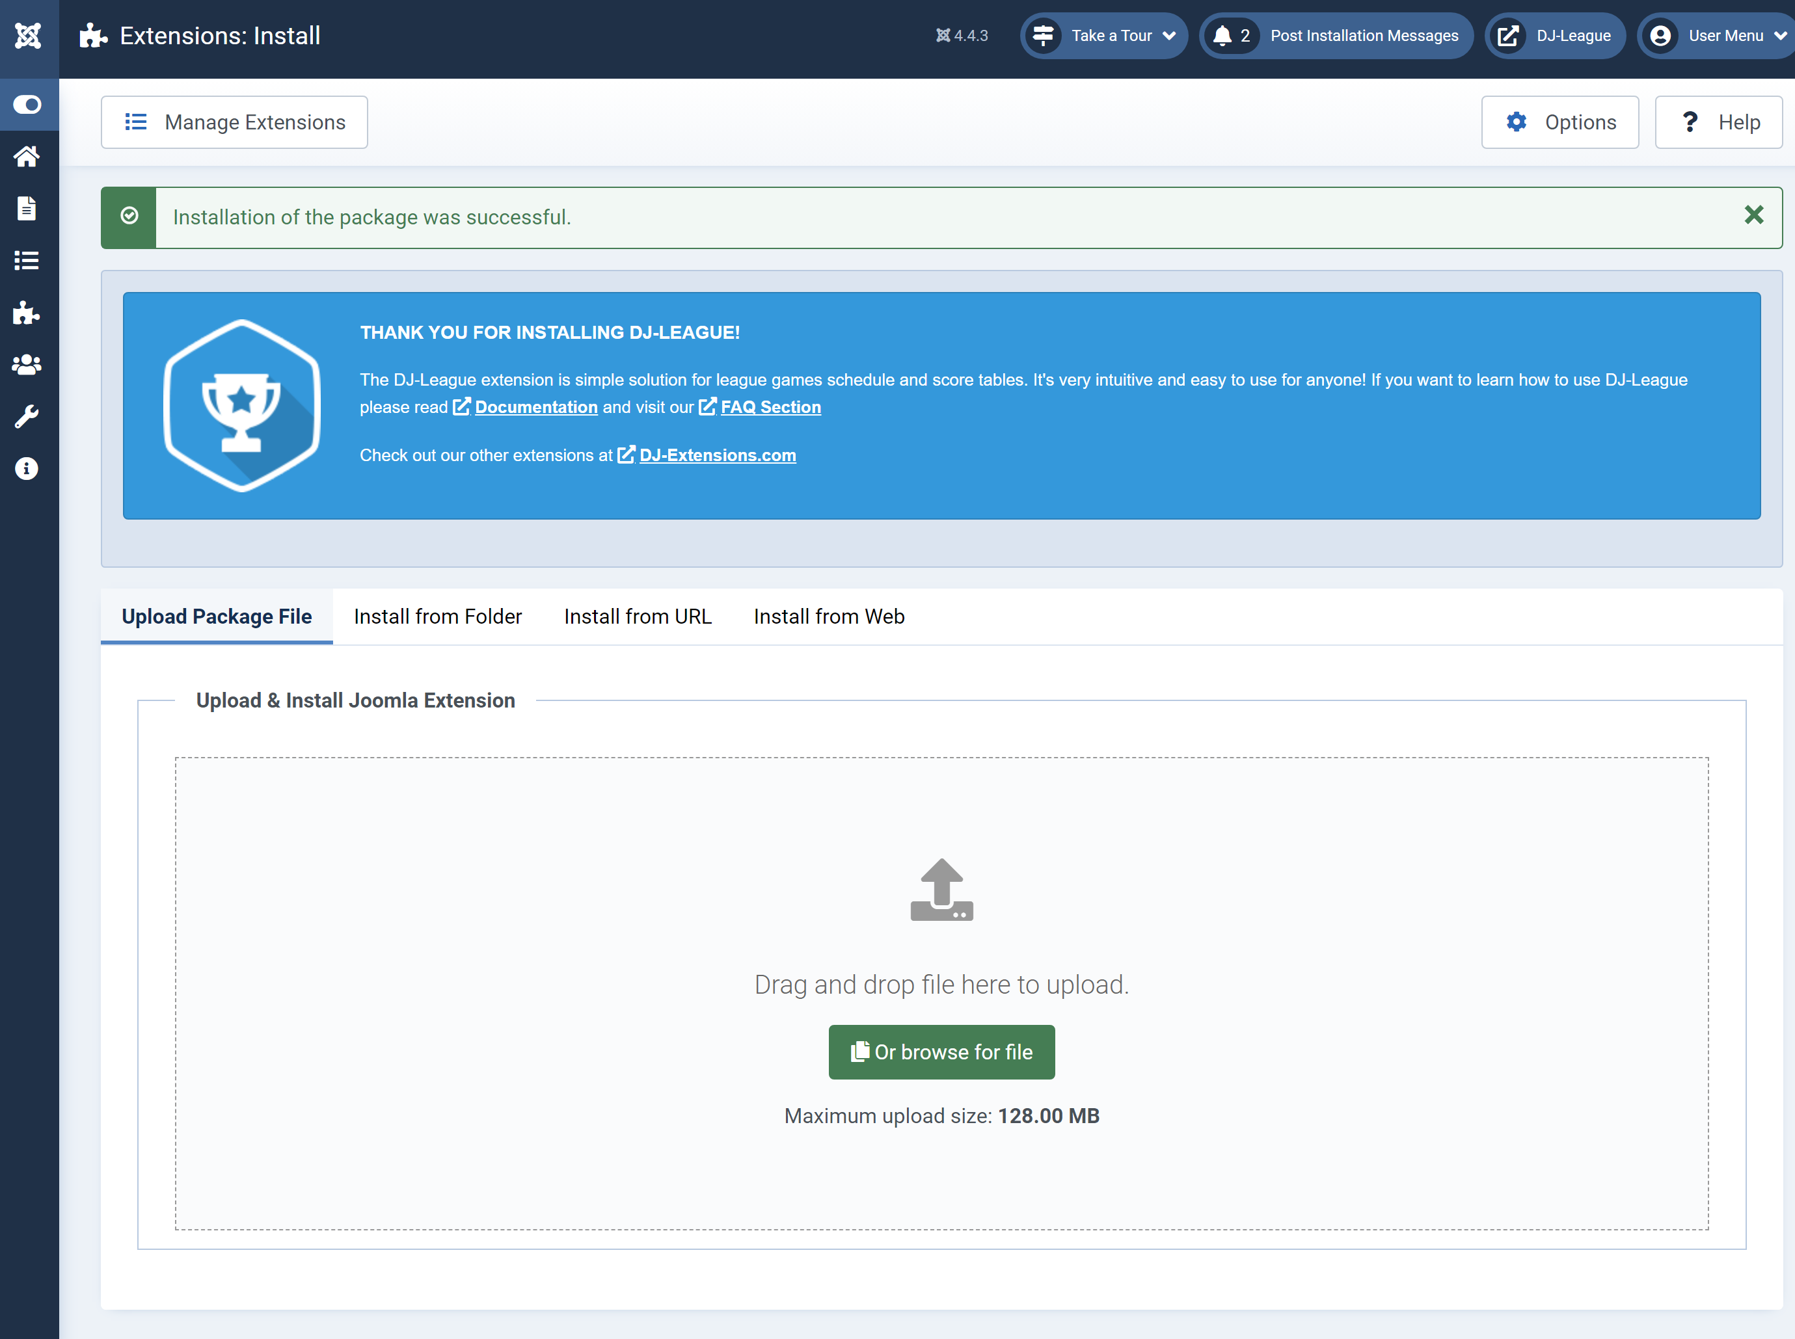Viewport: 1795px width, 1339px height.
Task: Open the Components puzzle sidebar icon
Action: pos(27,312)
